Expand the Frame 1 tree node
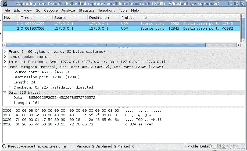The width and height of the screenshot is (247, 151). [5, 51]
